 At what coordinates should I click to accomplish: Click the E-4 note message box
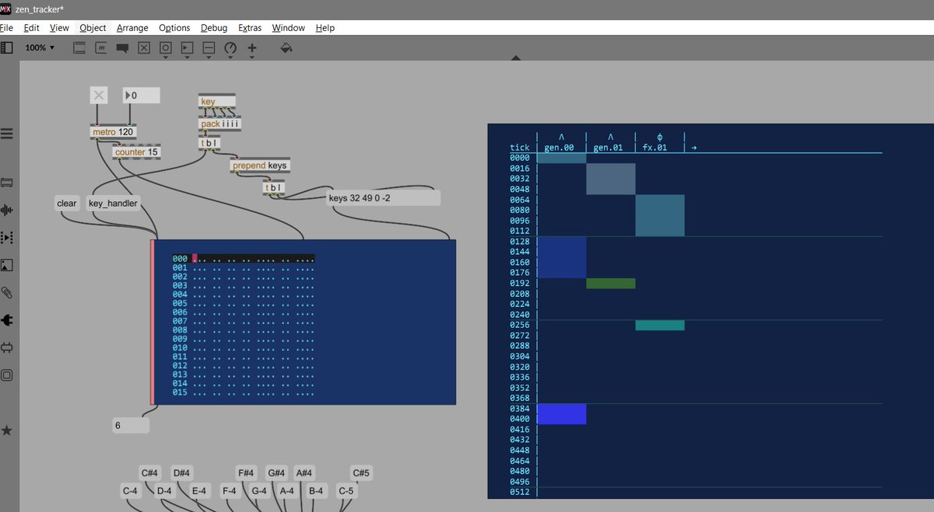tap(199, 491)
